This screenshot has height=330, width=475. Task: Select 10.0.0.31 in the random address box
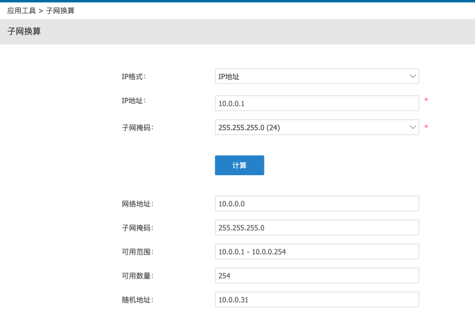tap(233, 299)
